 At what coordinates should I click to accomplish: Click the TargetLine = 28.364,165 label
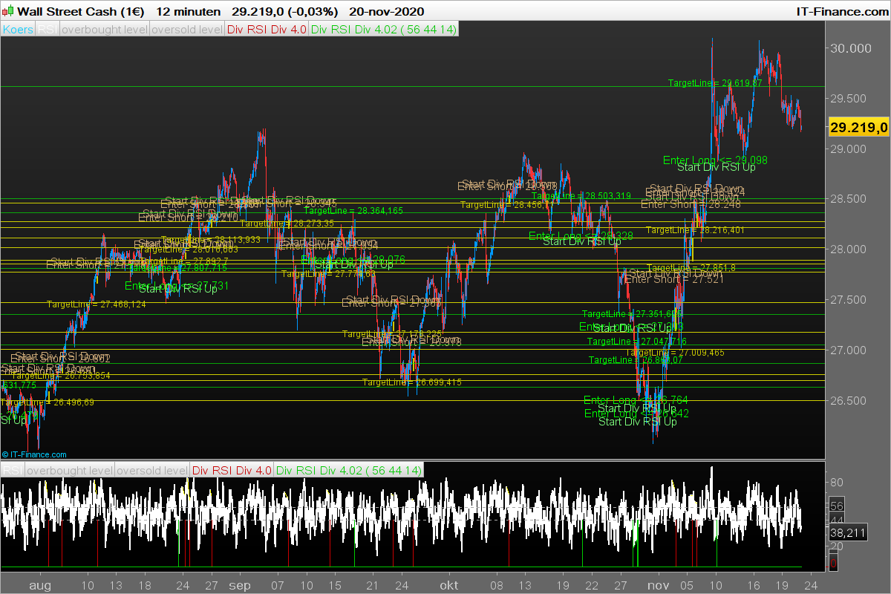353,211
